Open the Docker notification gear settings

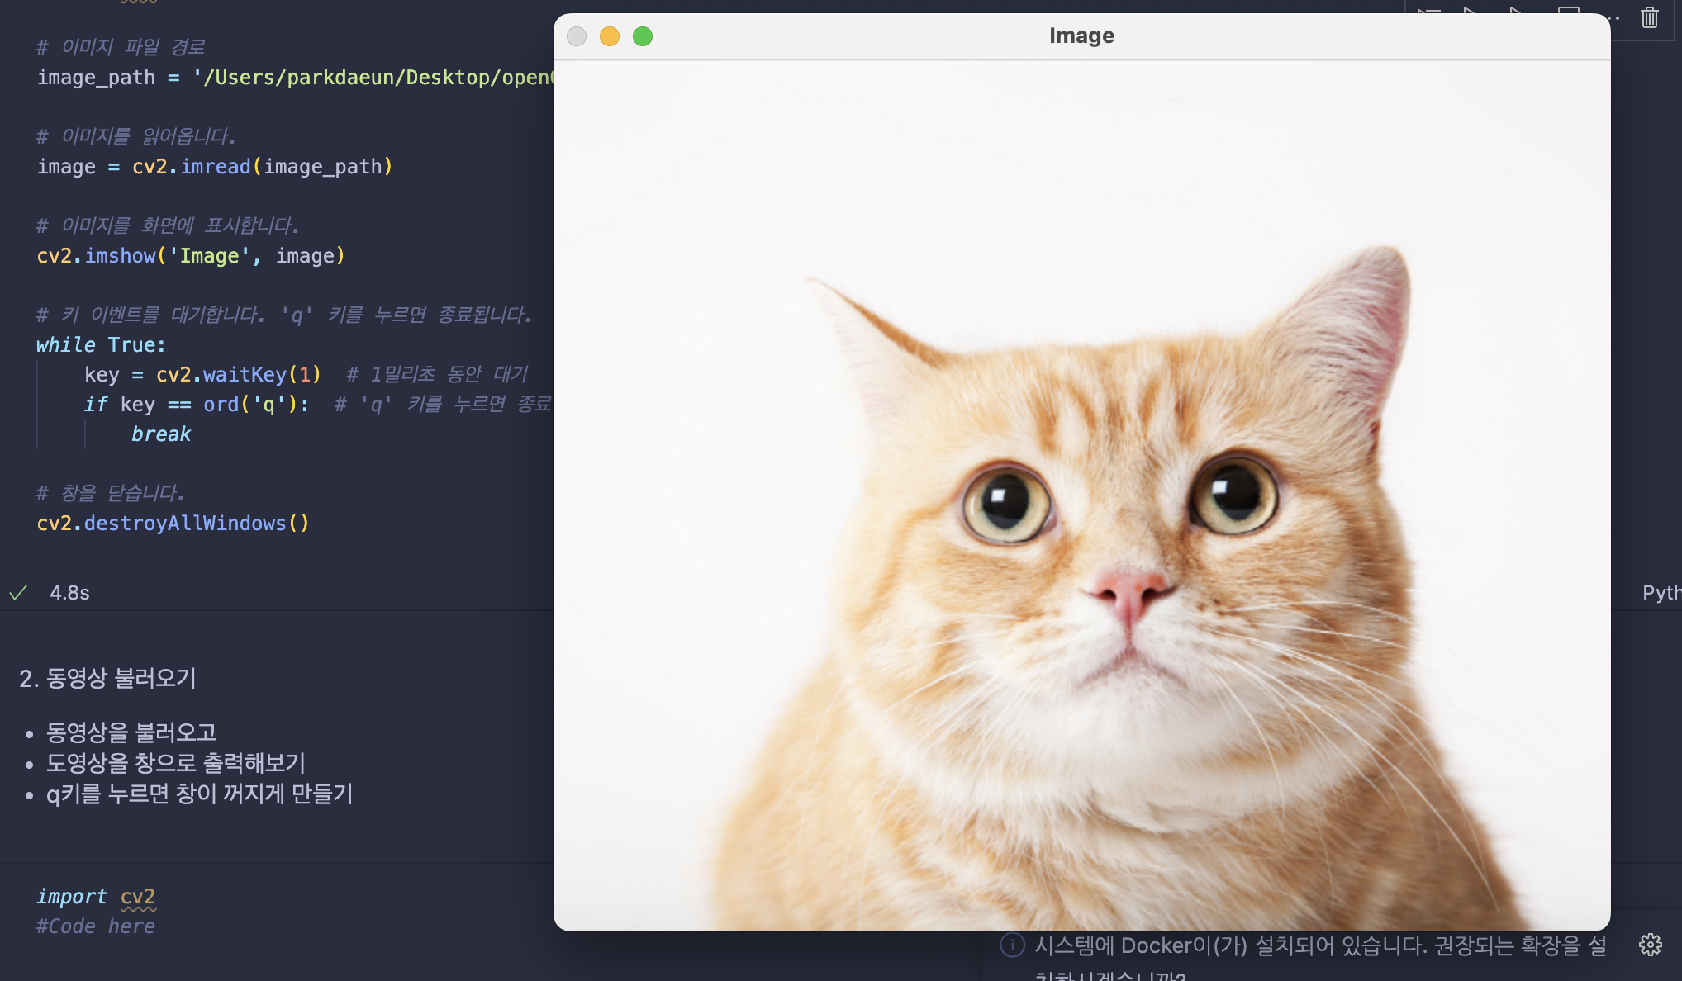pos(1650,945)
